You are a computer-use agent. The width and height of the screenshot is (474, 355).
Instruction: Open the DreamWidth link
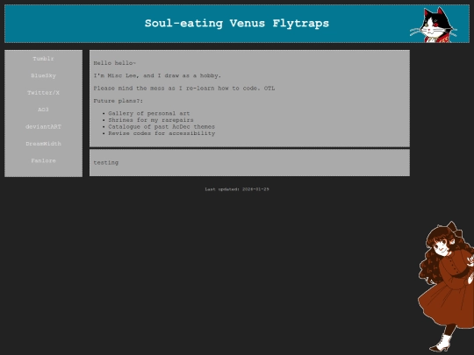[43, 144]
